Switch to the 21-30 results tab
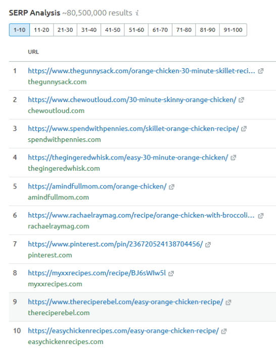Image resolution: width=276 pixels, height=348 pixels. [65, 30]
